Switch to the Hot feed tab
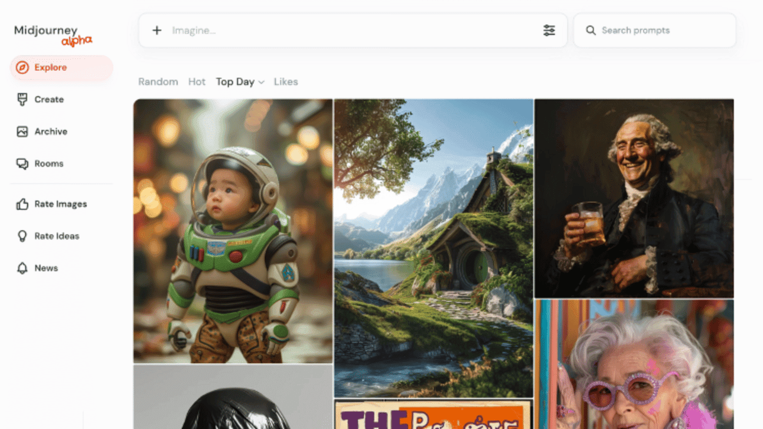This screenshot has height=429, width=763. (197, 82)
